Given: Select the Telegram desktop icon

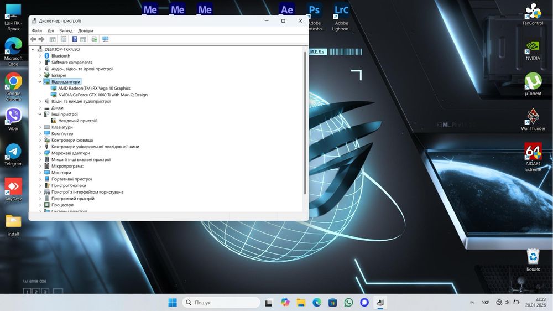Looking at the screenshot, I should (13, 154).
